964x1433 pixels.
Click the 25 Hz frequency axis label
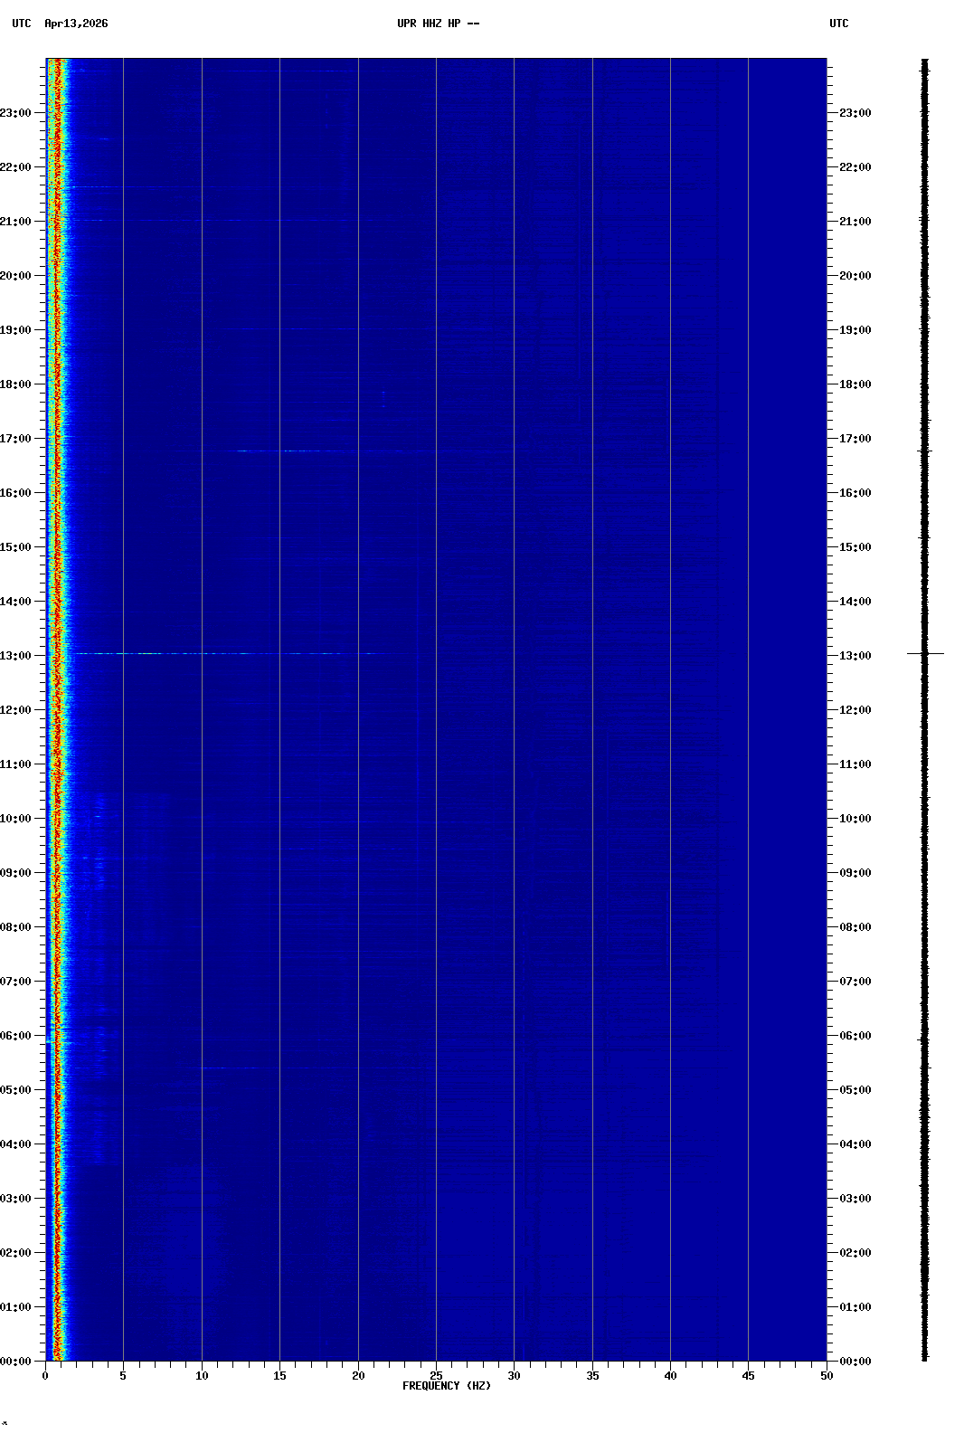436,1376
